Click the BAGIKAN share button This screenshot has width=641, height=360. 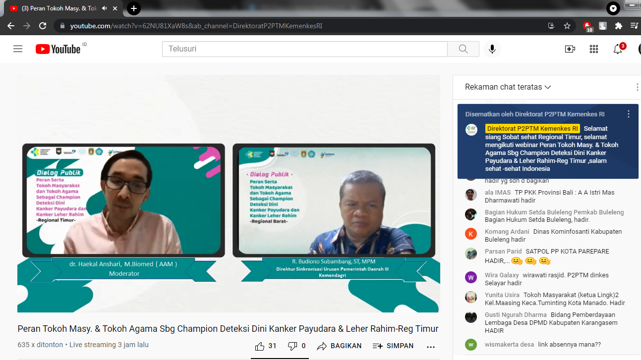(340, 346)
